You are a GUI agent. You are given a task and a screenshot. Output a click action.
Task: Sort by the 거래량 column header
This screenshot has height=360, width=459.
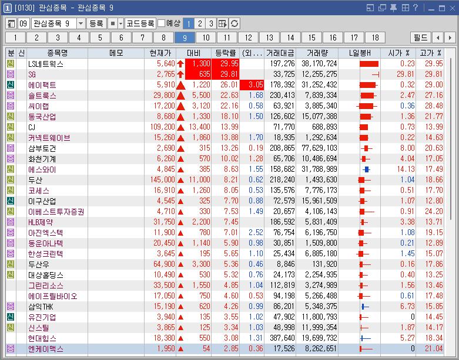click(x=317, y=53)
